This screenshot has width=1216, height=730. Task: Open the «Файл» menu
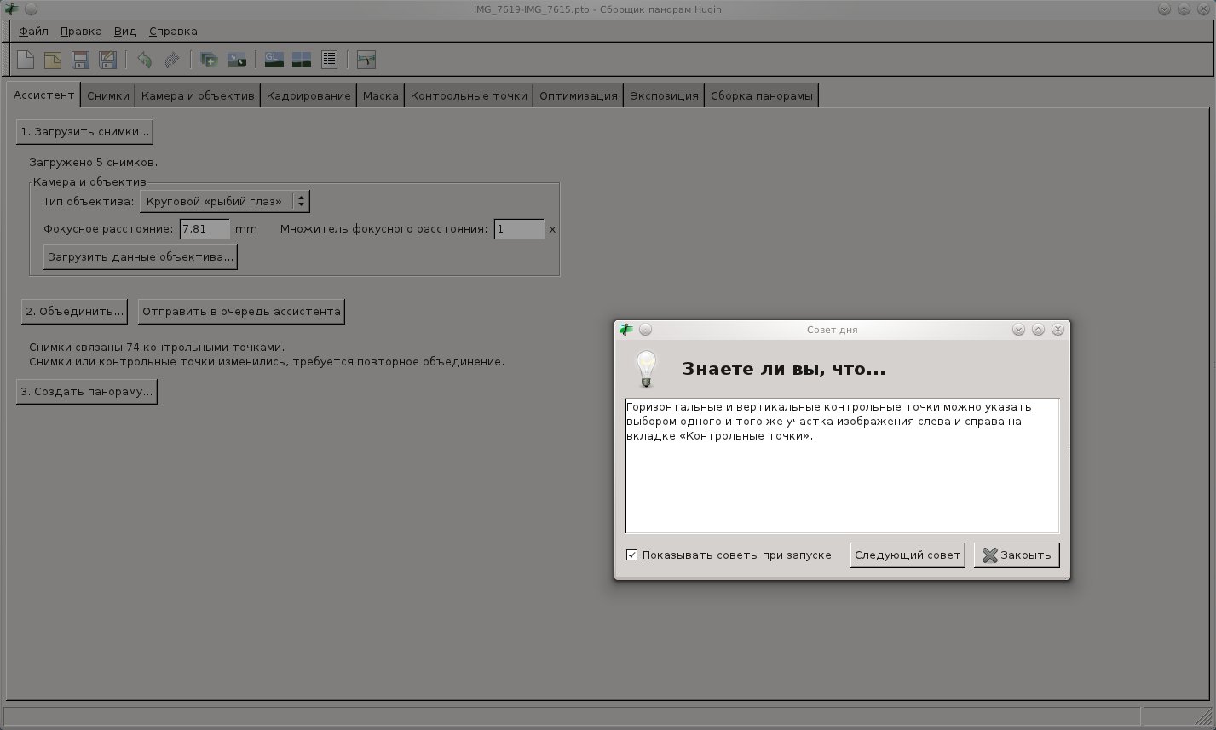click(33, 32)
